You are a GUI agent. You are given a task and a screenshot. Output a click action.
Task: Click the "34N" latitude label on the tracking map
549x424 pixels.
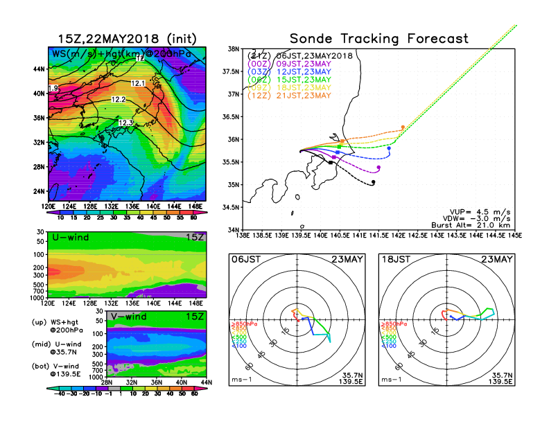pos(234,230)
